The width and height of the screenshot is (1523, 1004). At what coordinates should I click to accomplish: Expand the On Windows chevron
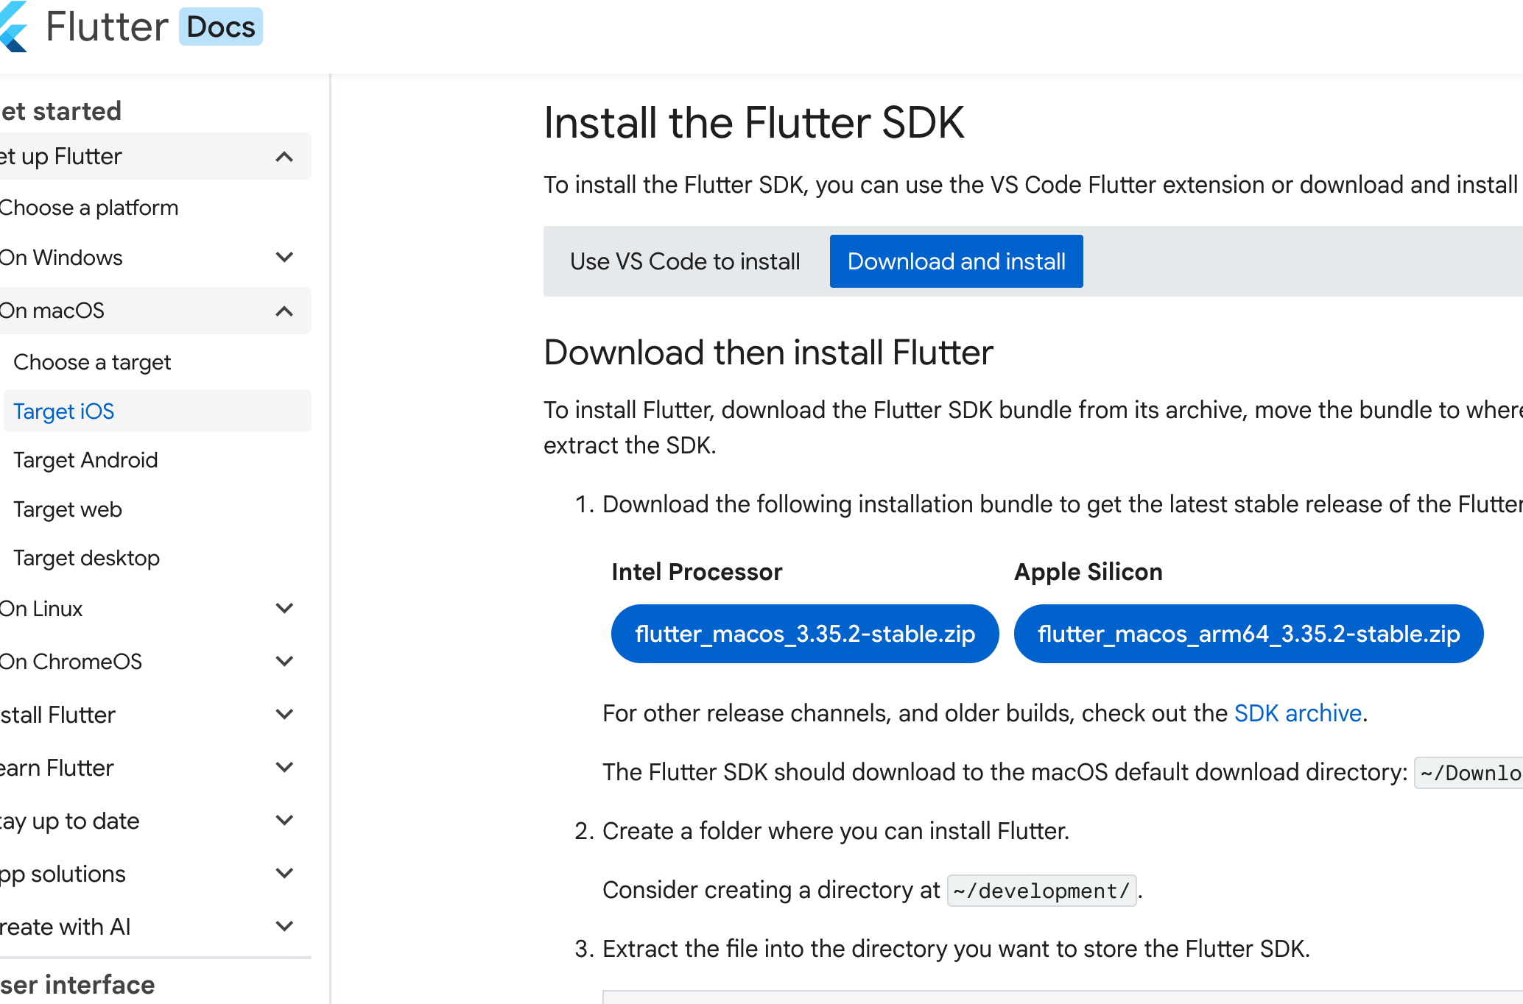[x=284, y=258]
